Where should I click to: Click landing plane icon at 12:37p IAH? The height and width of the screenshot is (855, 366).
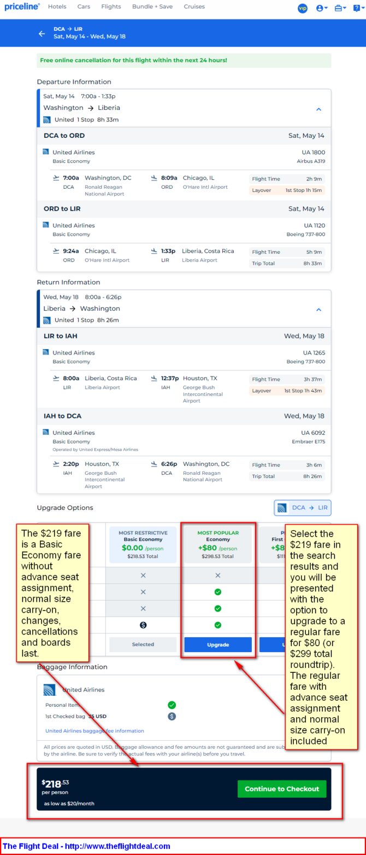coord(154,378)
